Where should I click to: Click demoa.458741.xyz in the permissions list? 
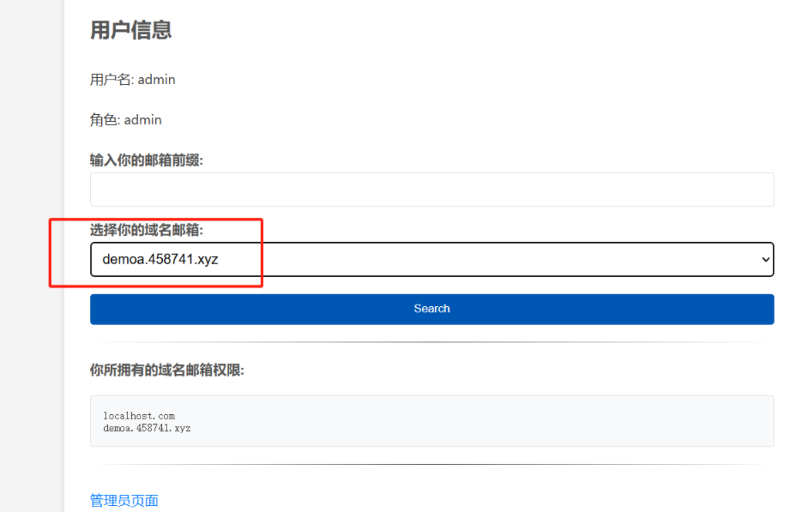[x=147, y=427]
